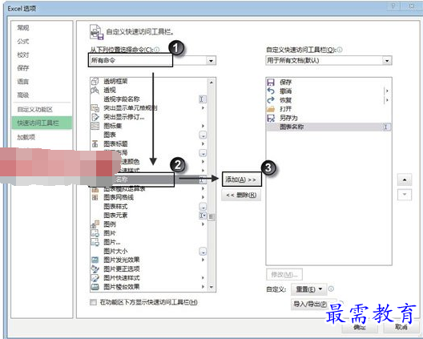Click the 图片发光效果 icon
Screen dimensions: 423x339
[95, 260]
